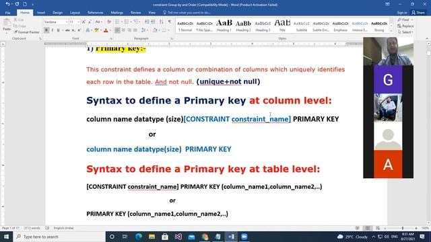Open borders dropdown
The height and width of the screenshot is (242, 431).
168,30
